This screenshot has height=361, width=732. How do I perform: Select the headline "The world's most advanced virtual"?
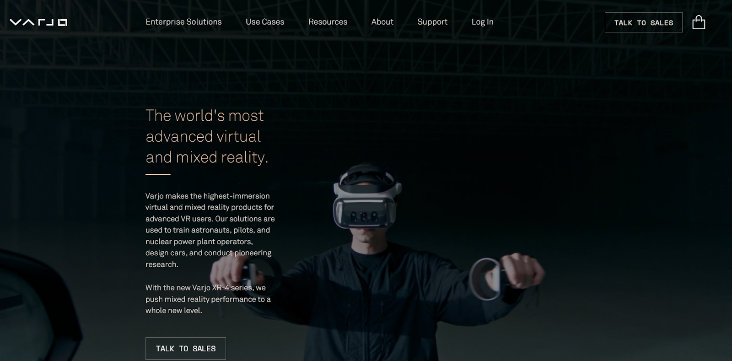[x=207, y=136]
